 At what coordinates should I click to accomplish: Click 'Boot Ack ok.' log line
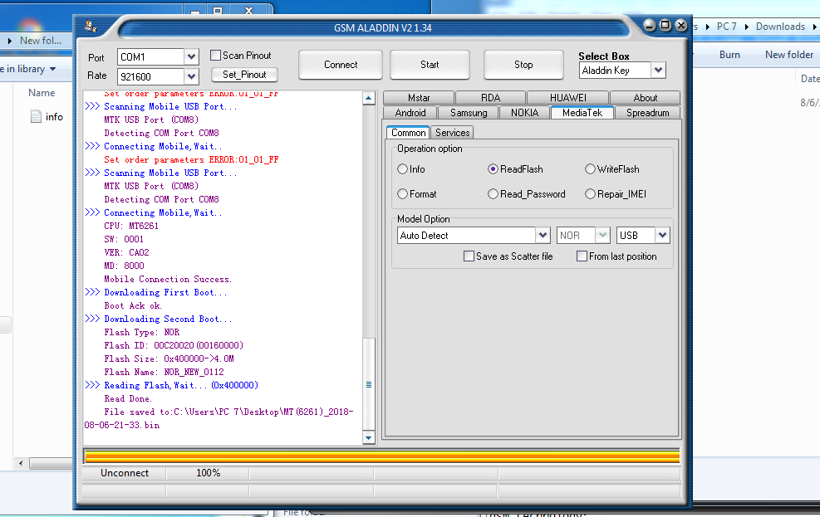(x=133, y=305)
